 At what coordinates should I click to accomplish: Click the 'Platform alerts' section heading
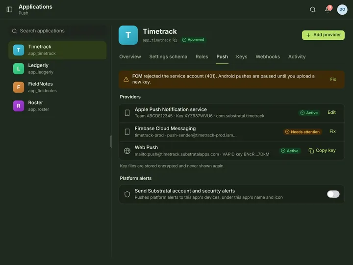coord(135,178)
